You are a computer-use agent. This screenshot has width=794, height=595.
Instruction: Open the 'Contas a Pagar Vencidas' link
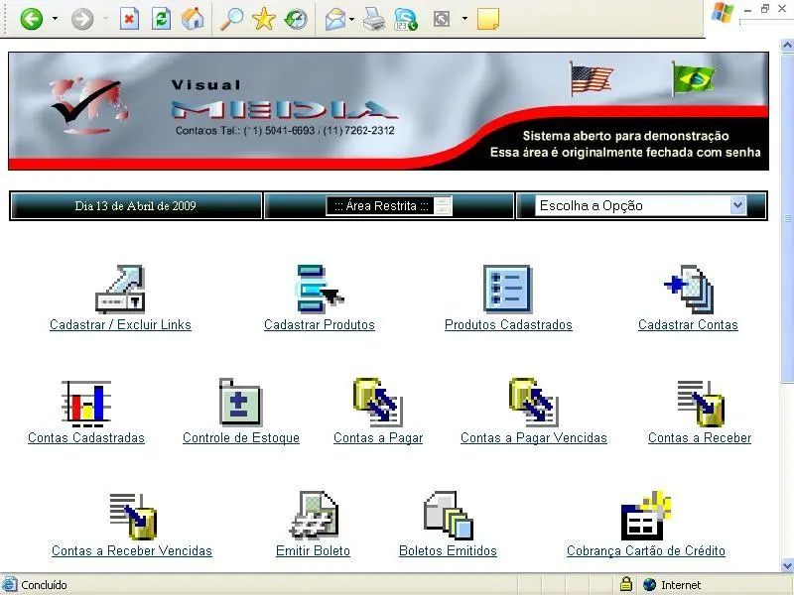coord(534,438)
